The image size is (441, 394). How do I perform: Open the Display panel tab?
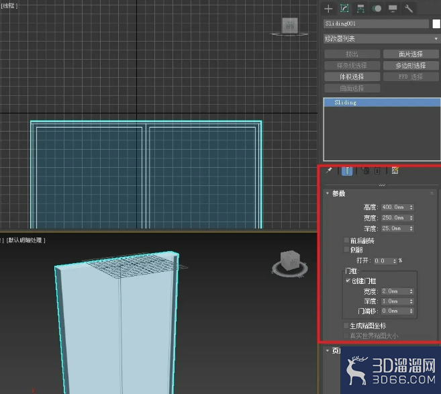393,9
